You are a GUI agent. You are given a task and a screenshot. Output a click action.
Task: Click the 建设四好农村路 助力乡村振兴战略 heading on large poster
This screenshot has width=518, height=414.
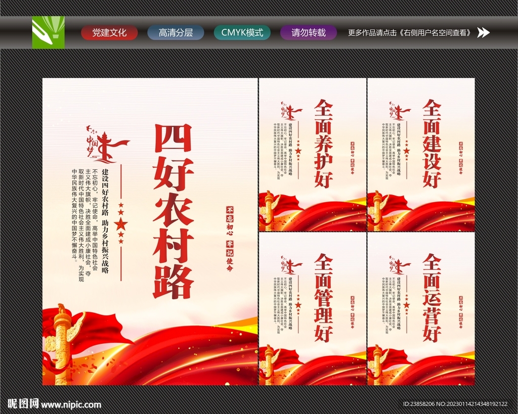pyautogui.click(x=105, y=221)
